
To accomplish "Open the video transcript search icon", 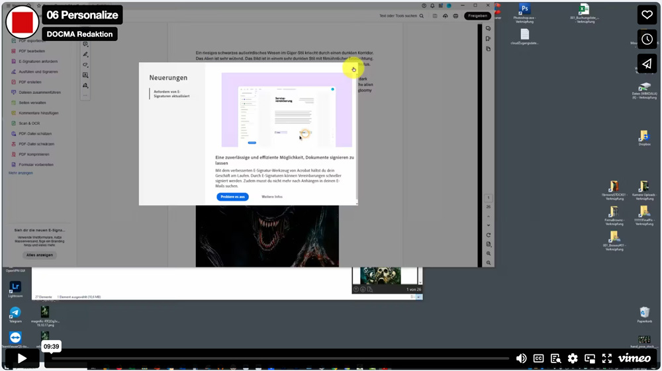I will click(x=556, y=358).
